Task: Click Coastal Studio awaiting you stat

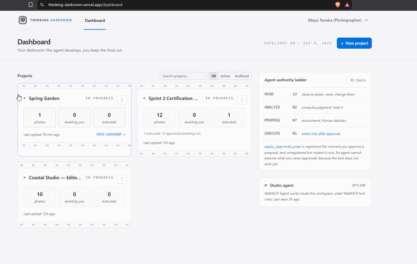Action: coord(75,197)
